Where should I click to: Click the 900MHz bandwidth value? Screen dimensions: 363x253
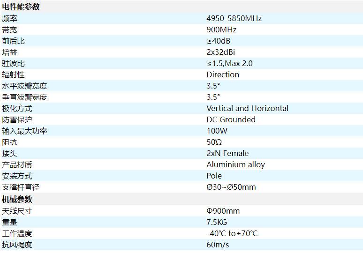[x=221, y=30]
